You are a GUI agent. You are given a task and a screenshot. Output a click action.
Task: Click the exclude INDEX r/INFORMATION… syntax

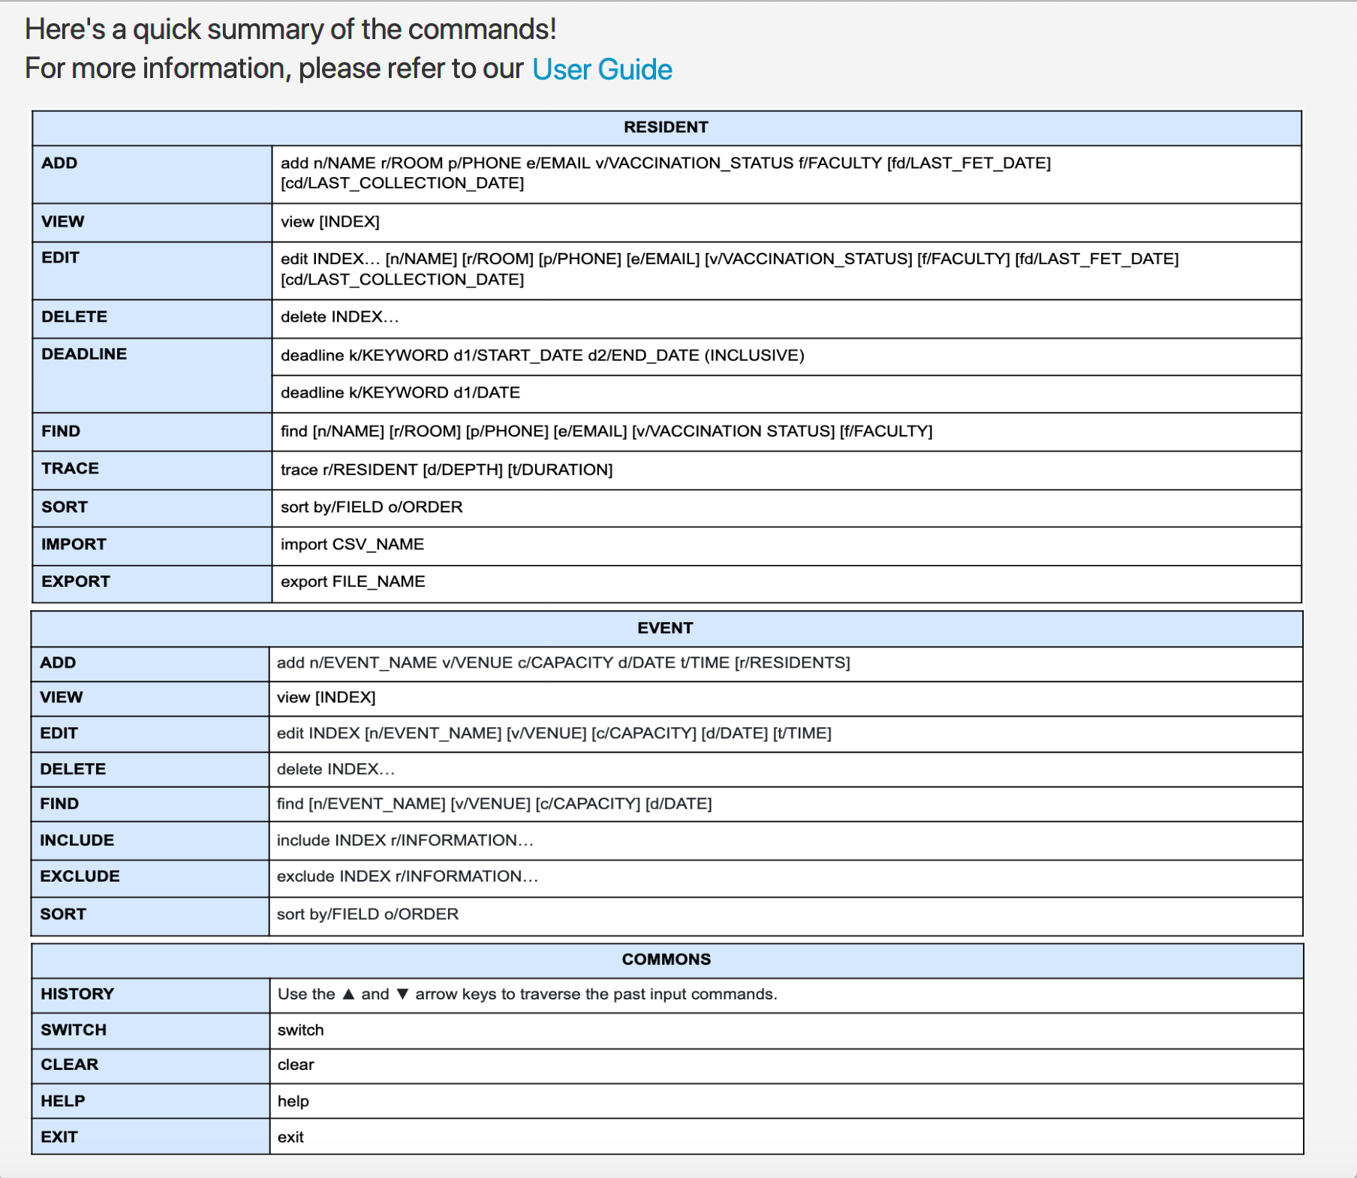point(407,876)
